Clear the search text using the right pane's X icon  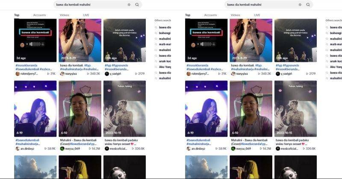click(300, 5)
